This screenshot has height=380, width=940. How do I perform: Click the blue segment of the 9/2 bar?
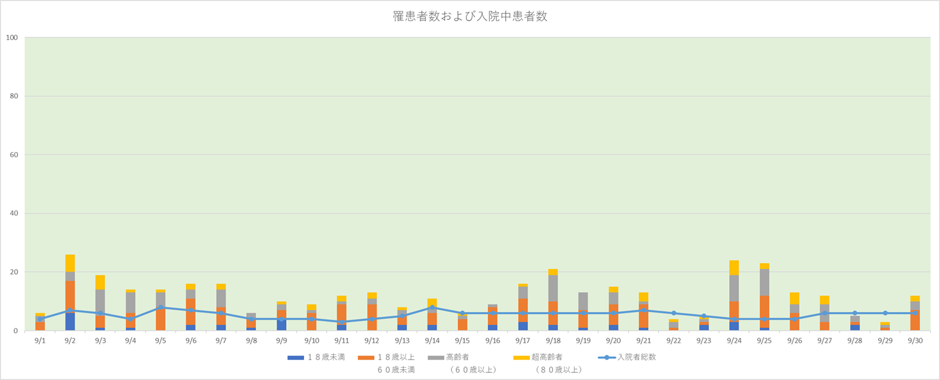click(x=70, y=322)
